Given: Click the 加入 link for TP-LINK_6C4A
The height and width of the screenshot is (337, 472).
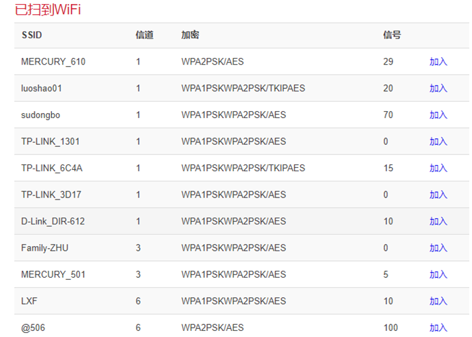Looking at the screenshot, I should [438, 168].
